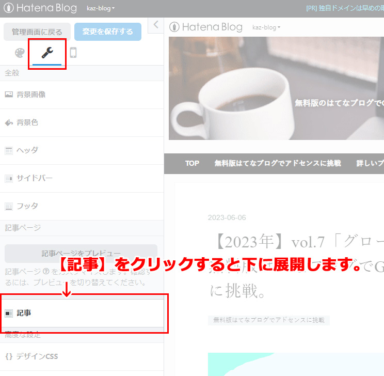Collapse the sidebar with the chevron arrow
This screenshot has width=384, height=376.
(156, 24)
